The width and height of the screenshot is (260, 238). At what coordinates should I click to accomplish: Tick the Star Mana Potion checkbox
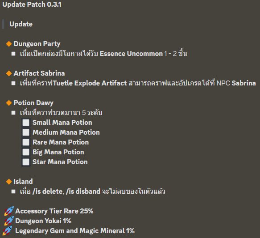pos(26,162)
